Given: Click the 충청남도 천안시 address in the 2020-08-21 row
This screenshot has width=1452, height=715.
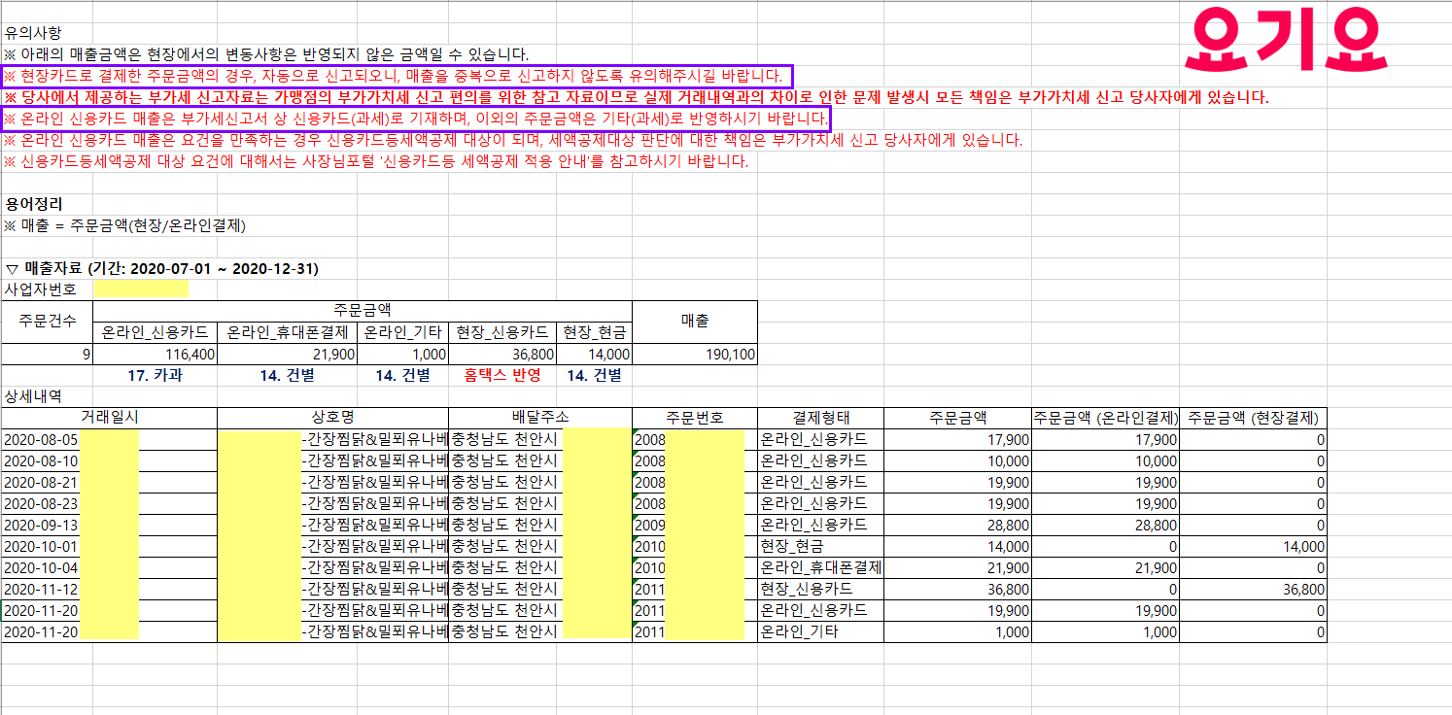Looking at the screenshot, I should (x=540, y=482).
